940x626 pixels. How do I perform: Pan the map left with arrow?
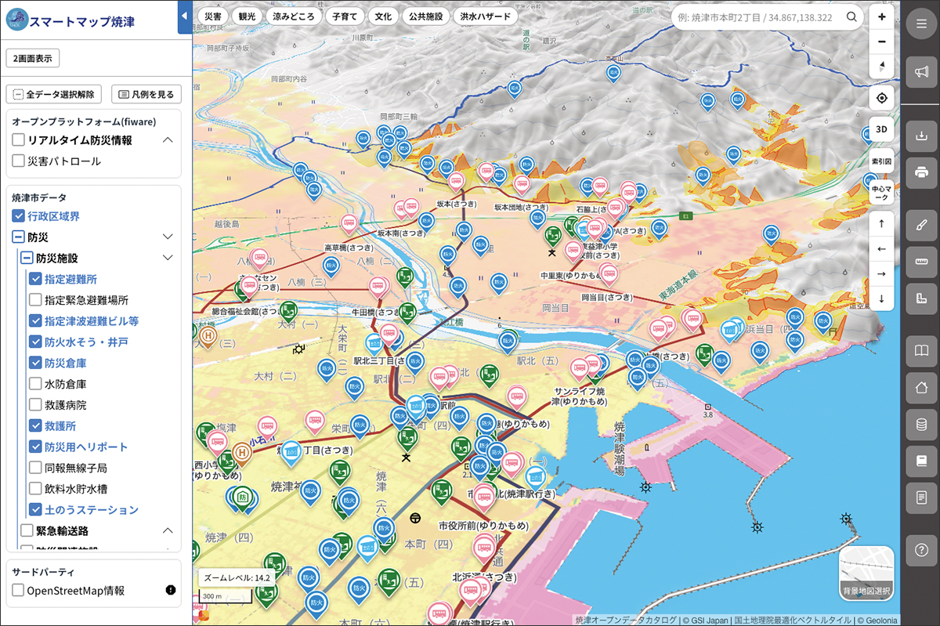pyautogui.click(x=882, y=249)
